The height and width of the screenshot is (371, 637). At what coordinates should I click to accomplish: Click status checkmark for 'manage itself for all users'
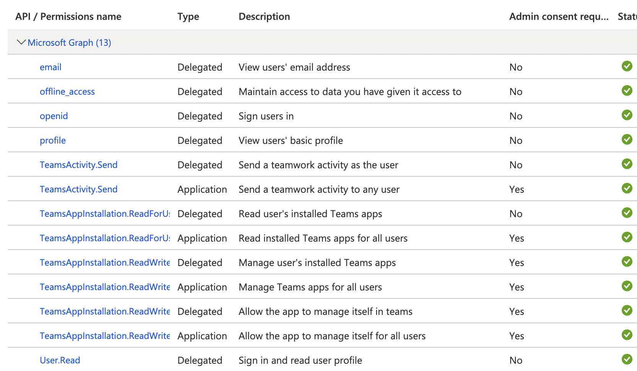(x=627, y=335)
